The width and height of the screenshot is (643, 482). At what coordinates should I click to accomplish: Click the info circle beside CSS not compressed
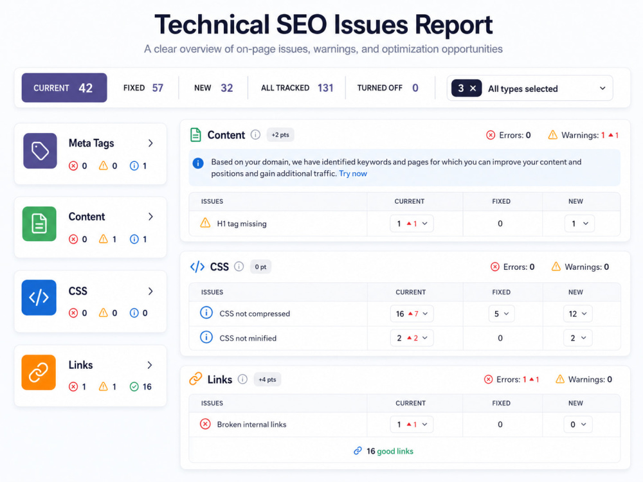click(x=206, y=313)
